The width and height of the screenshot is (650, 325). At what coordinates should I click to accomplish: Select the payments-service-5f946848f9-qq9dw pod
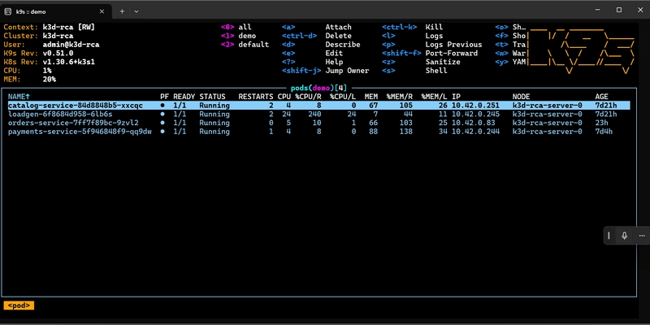point(318,132)
